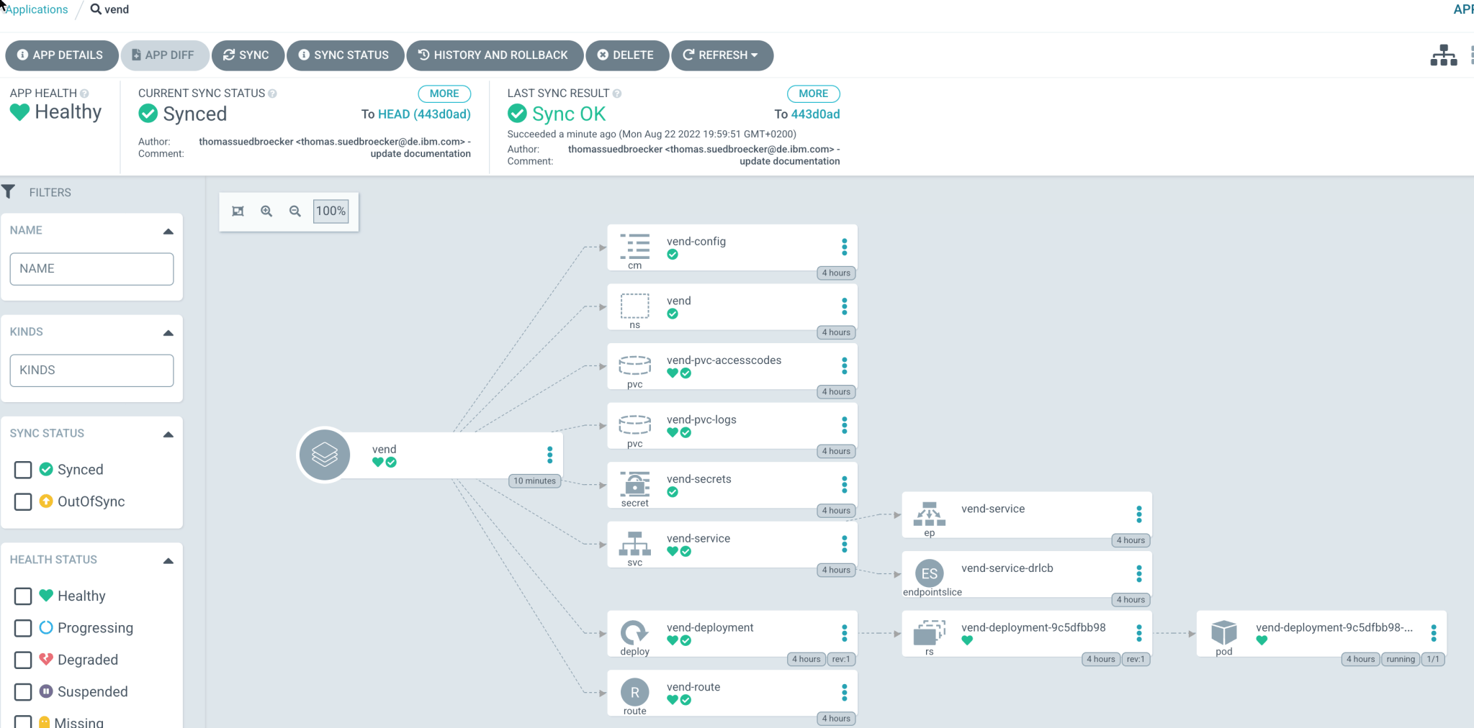Follow the HEAD (443d0ad) revision link

point(424,114)
